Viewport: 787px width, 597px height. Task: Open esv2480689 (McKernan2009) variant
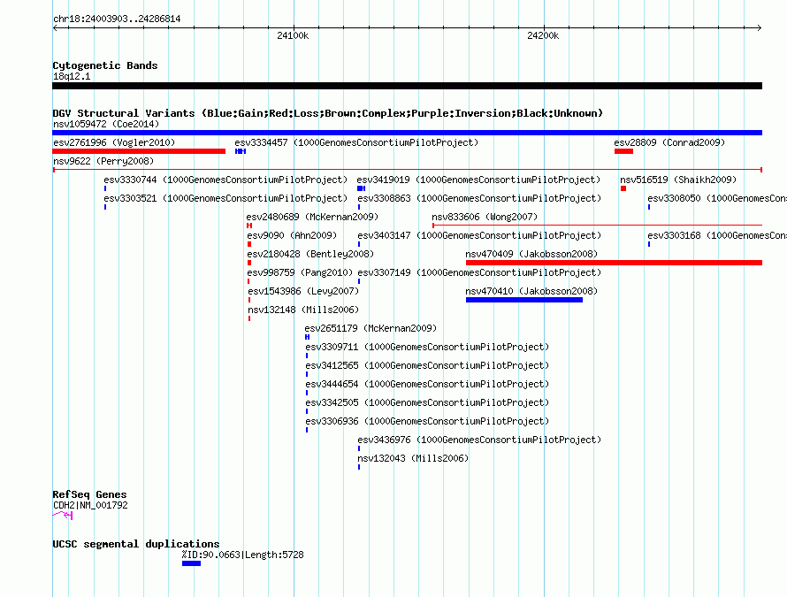(x=312, y=217)
